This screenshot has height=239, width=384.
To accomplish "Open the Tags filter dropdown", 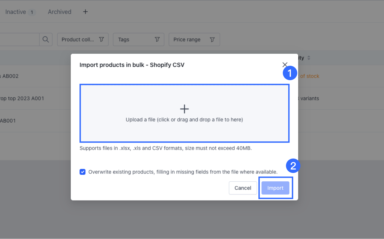I will tap(139, 40).
